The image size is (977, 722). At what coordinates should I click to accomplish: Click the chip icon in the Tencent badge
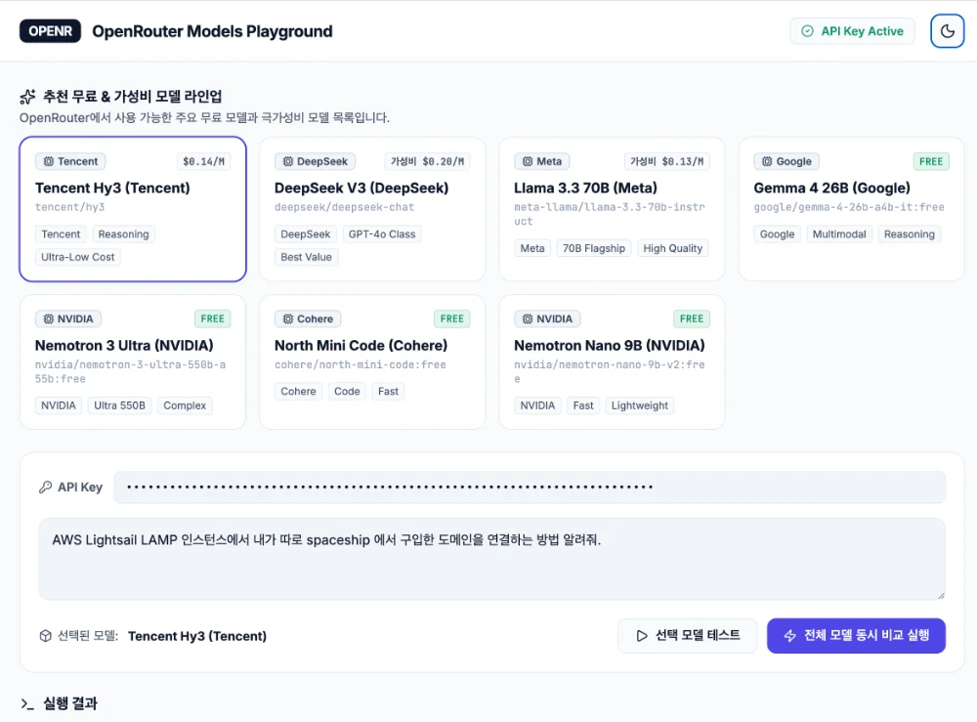click(x=49, y=161)
